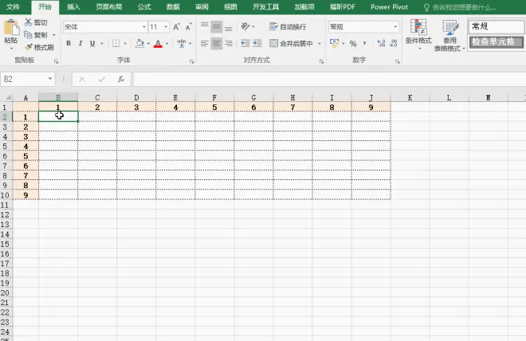Switch to the 页面布局 tab

coord(109,6)
